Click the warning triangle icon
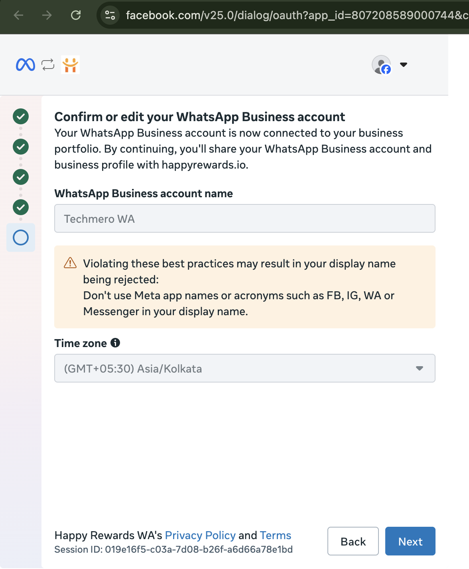 point(70,263)
